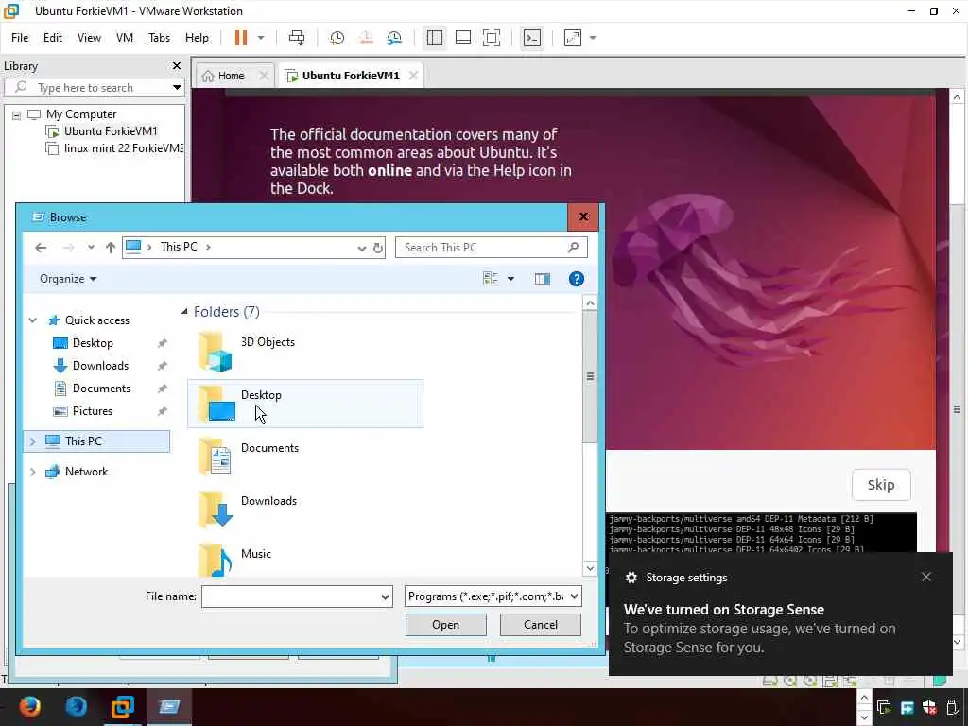Select Desktop under Quick access
This screenshot has width=968, height=726.
click(x=93, y=343)
